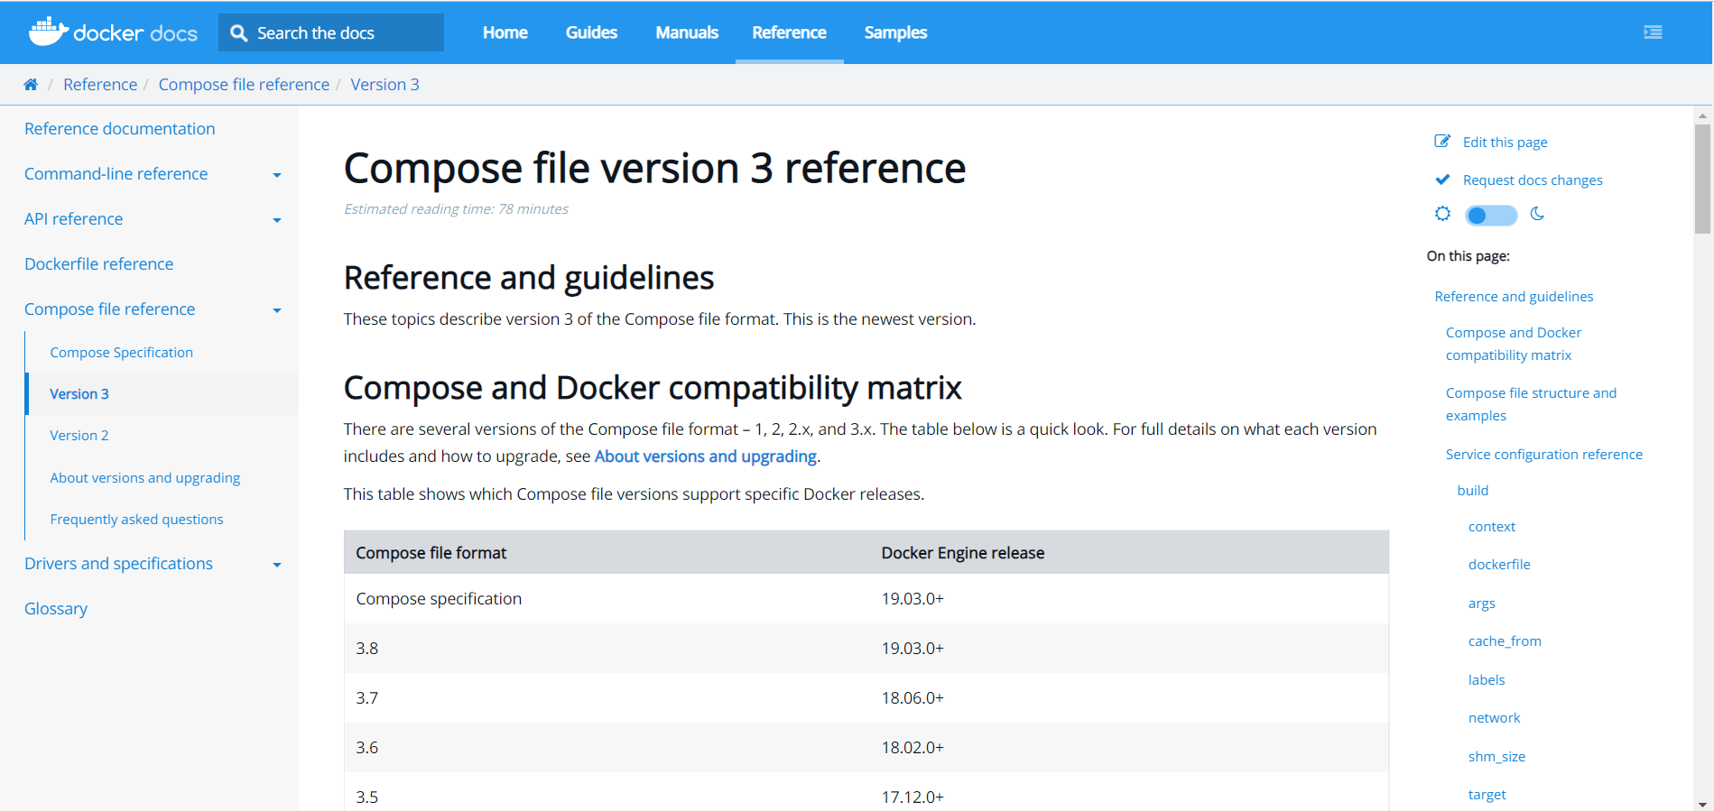
Task: Jump to network in page contents
Action: point(1495,717)
